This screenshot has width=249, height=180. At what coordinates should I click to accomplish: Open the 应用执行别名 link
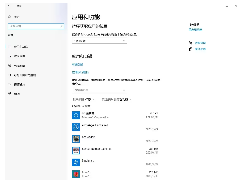click(x=80, y=72)
